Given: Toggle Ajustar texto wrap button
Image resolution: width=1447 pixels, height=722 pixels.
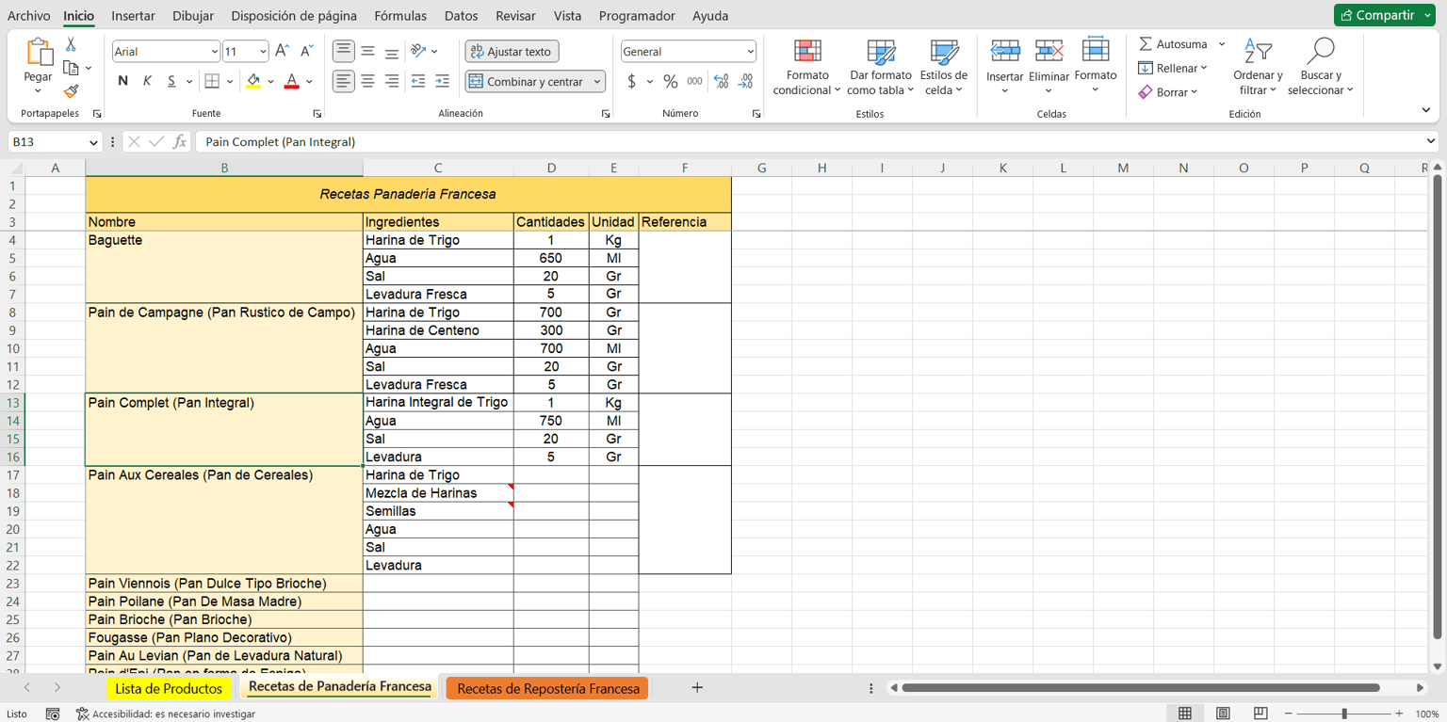Looking at the screenshot, I should 512,52.
